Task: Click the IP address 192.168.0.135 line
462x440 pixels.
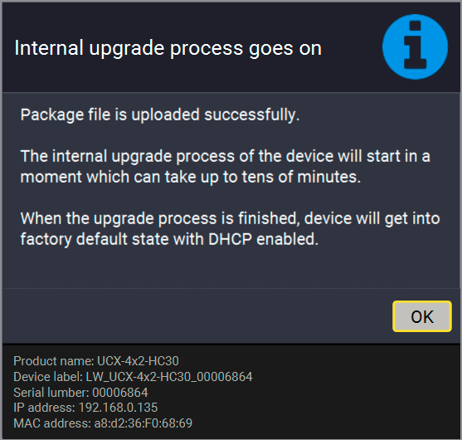Action: point(85,408)
